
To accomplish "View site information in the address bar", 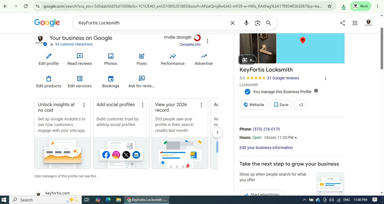I will [x=38, y=6].
